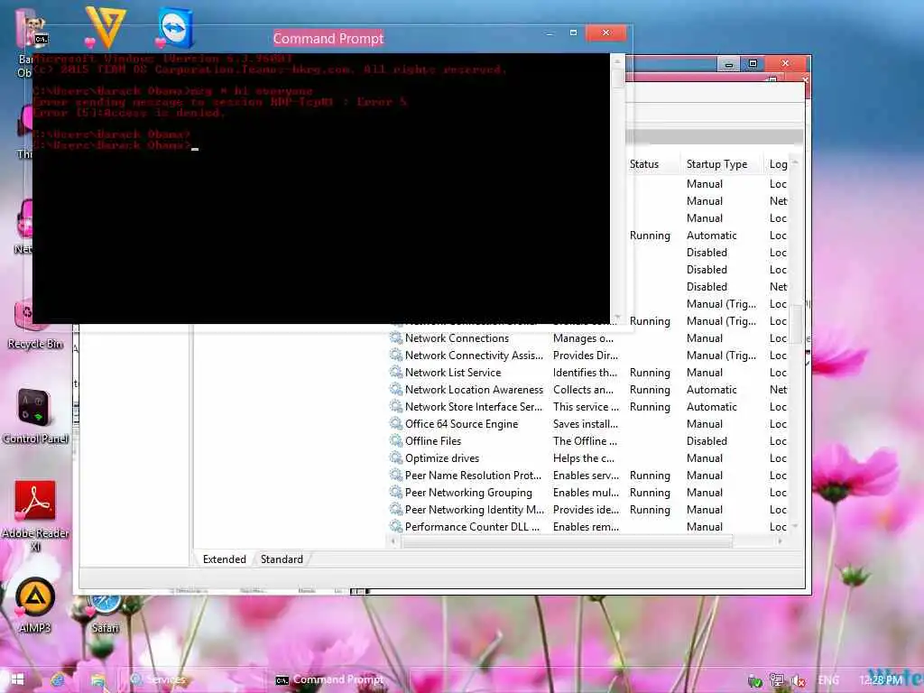Click the Windows Start button
Viewport: 924px width, 693px height.
[x=17, y=680]
